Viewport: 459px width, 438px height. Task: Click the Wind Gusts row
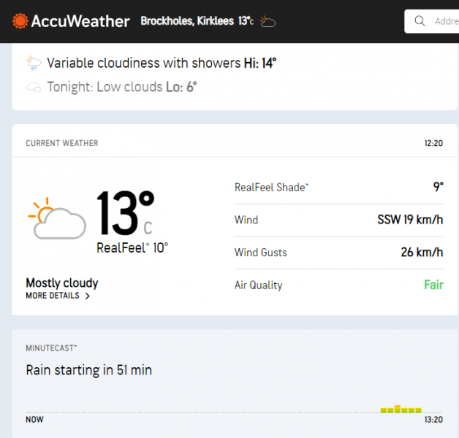(338, 253)
